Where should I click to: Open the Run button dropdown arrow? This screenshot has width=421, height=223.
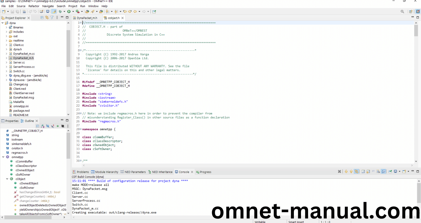73,12
